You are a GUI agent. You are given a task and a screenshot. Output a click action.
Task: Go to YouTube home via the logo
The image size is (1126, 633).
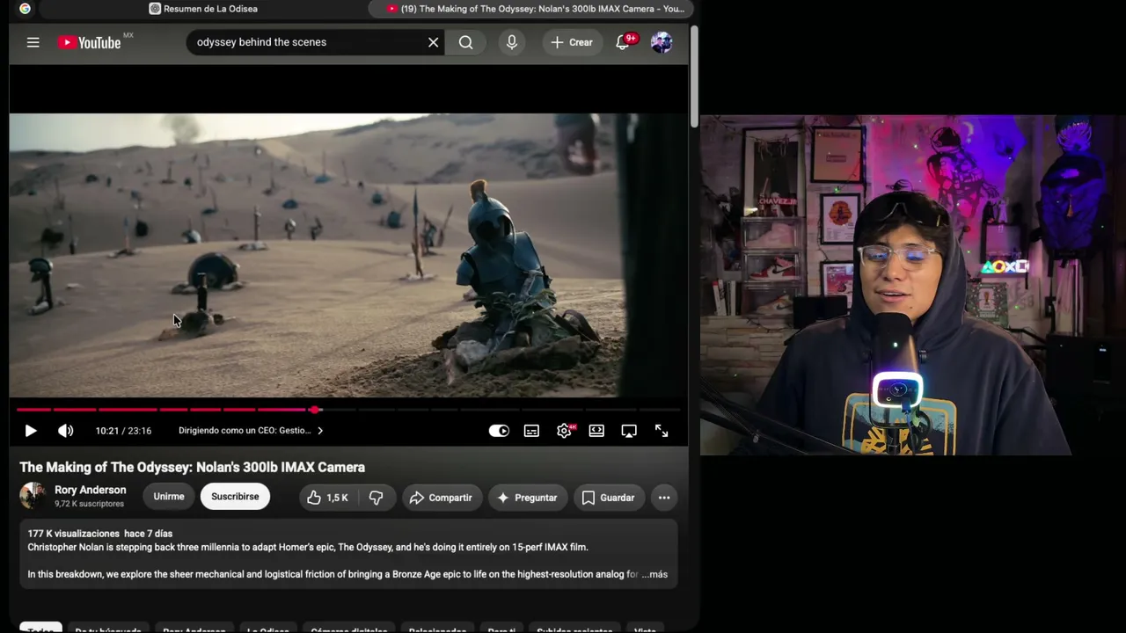point(90,42)
